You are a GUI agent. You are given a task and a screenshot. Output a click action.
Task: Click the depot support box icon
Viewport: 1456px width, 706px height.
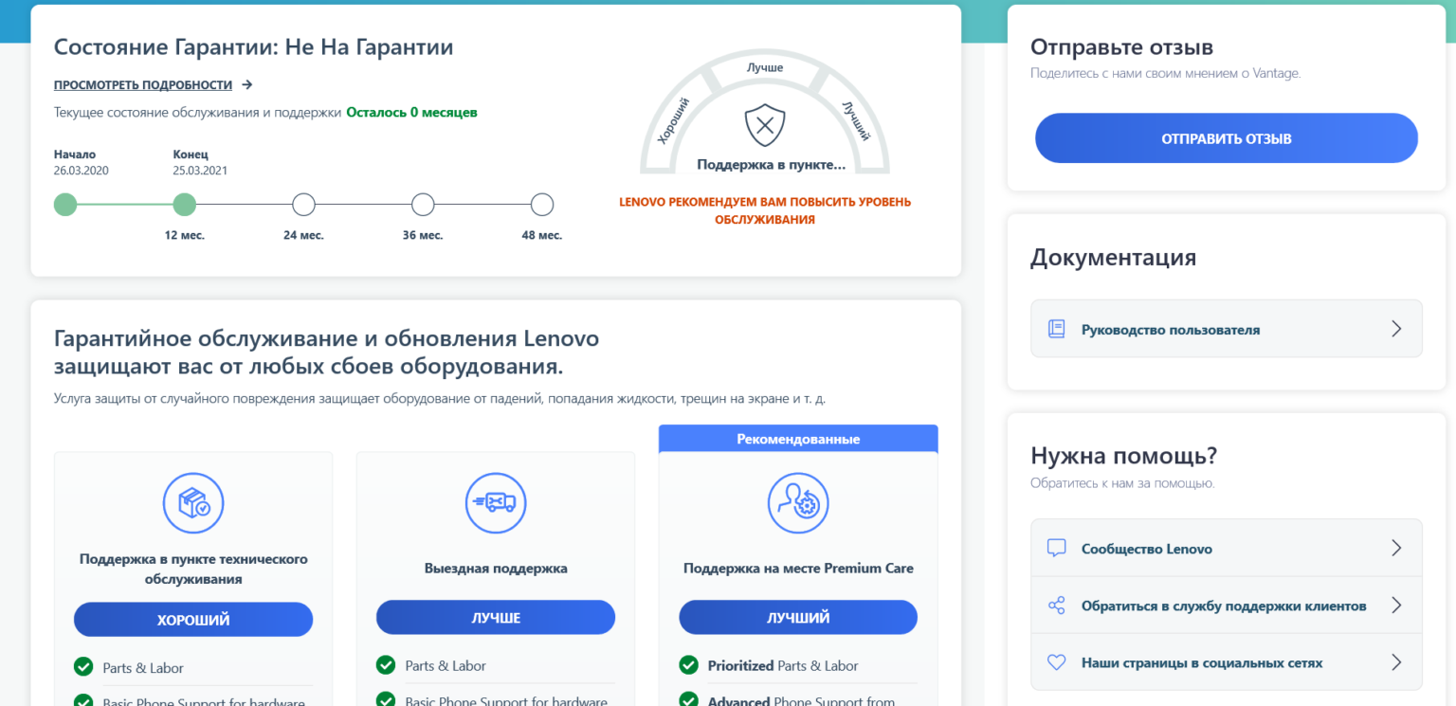(x=193, y=502)
